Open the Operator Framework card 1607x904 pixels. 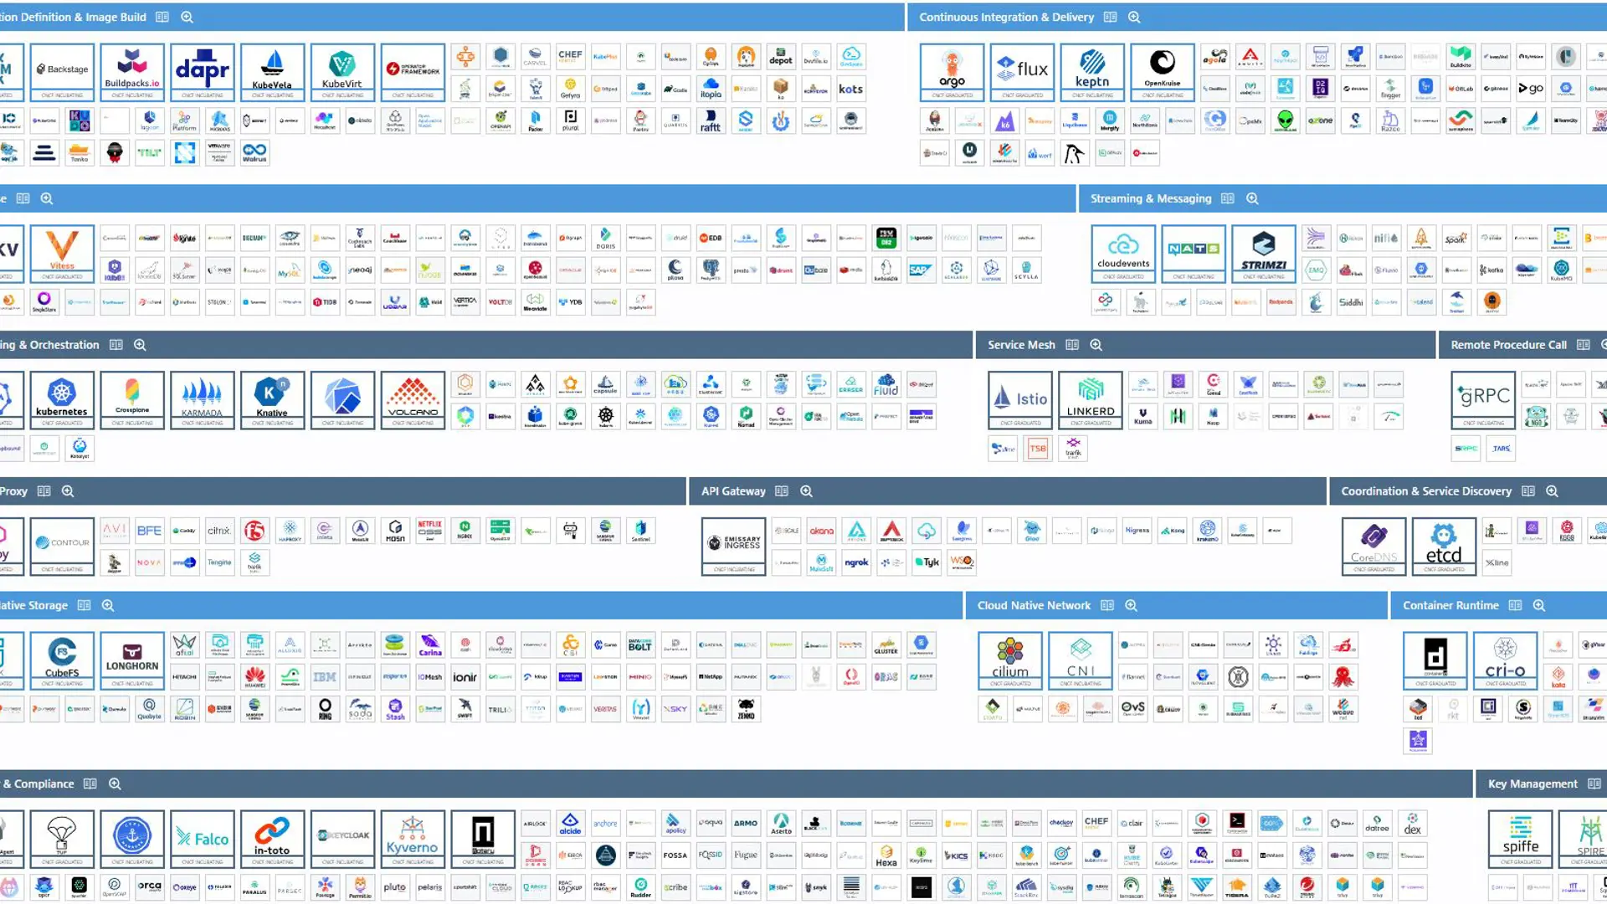coord(413,72)
